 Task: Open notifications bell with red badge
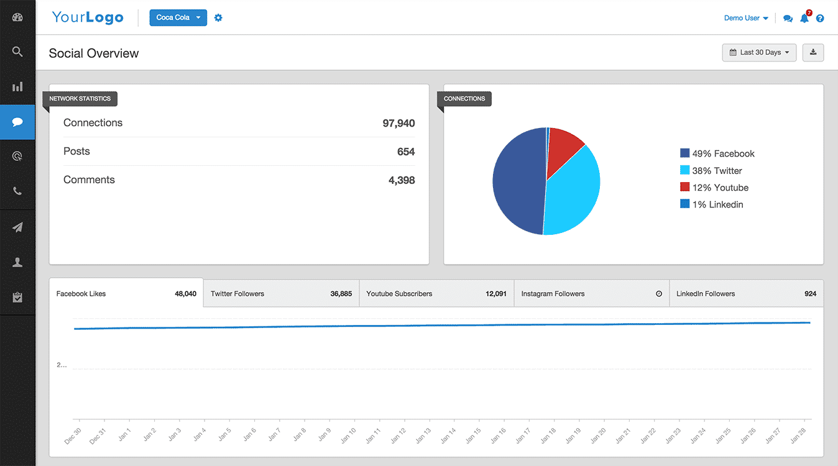tap(805, 17)
